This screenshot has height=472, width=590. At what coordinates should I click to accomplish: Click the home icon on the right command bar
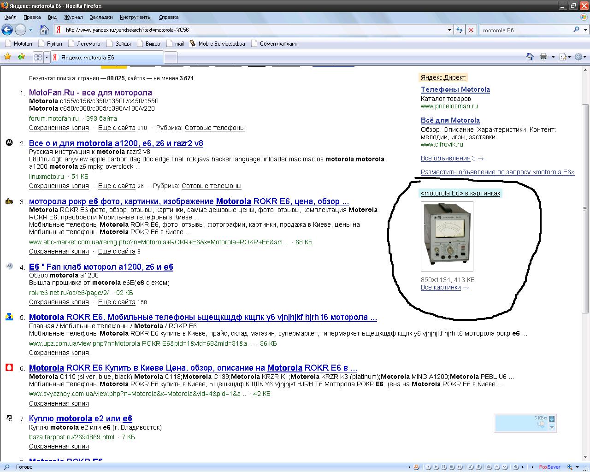click(530, 57)
